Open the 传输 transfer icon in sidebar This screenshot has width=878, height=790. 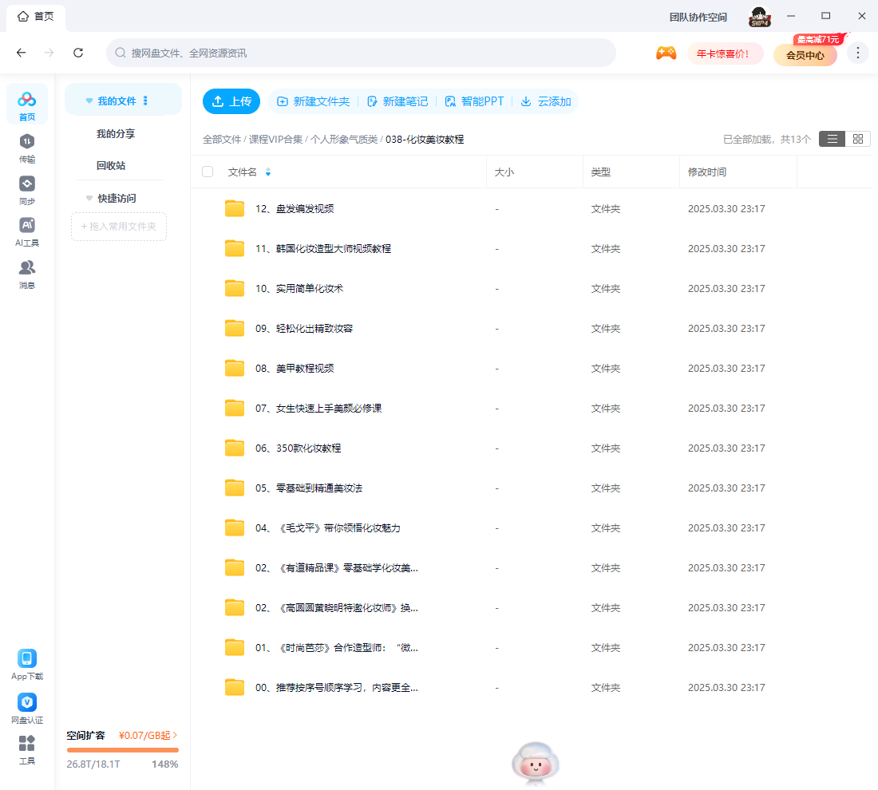pos(27,142)
